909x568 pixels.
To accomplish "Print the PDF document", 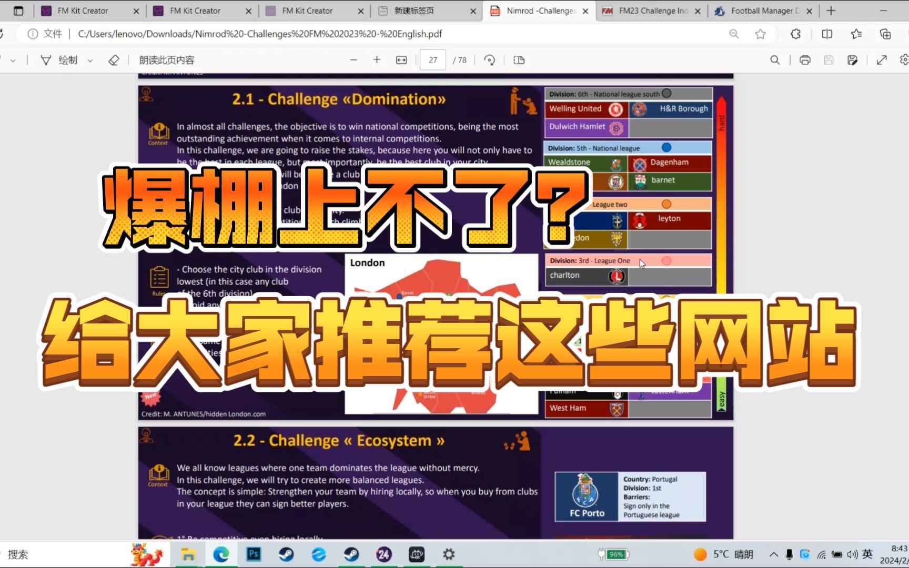I will 805,60.
